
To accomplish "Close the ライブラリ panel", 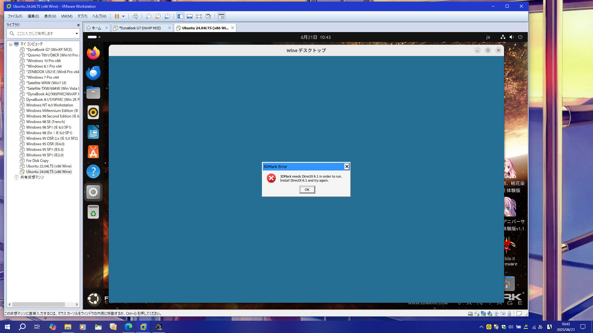I will pos(78,25).
